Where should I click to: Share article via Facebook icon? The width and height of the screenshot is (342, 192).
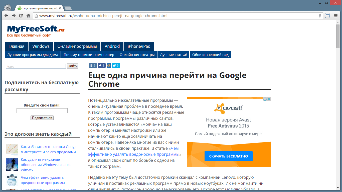[x=101, y=65]
